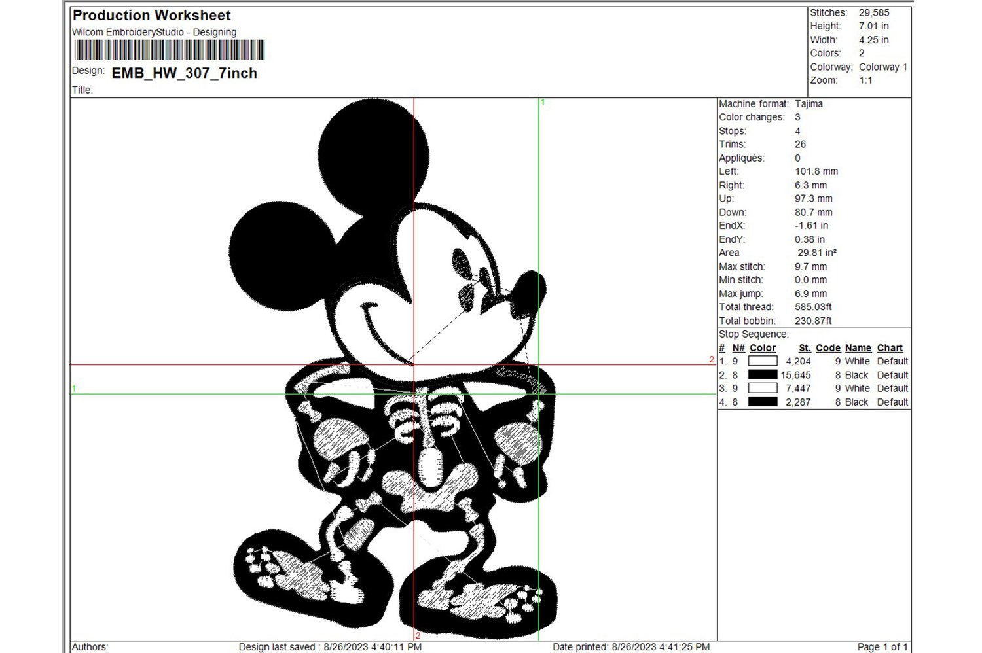Click the "St." column header

pyautogui.click(x=805, y=348)
